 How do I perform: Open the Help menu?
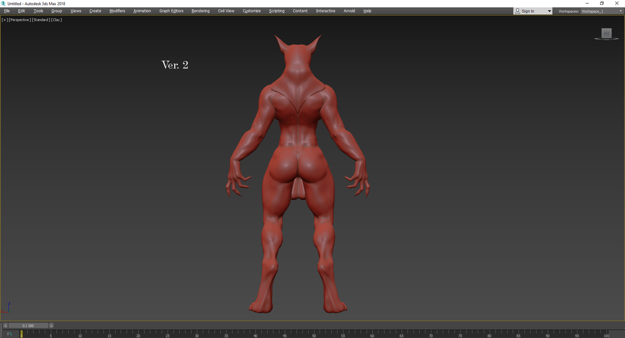(367, 11)
